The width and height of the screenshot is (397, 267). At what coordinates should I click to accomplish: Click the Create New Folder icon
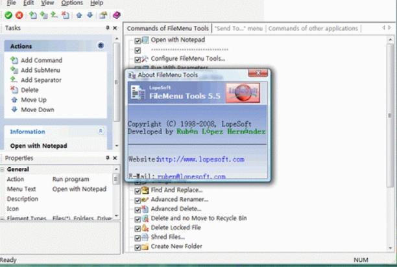[145, 246]
